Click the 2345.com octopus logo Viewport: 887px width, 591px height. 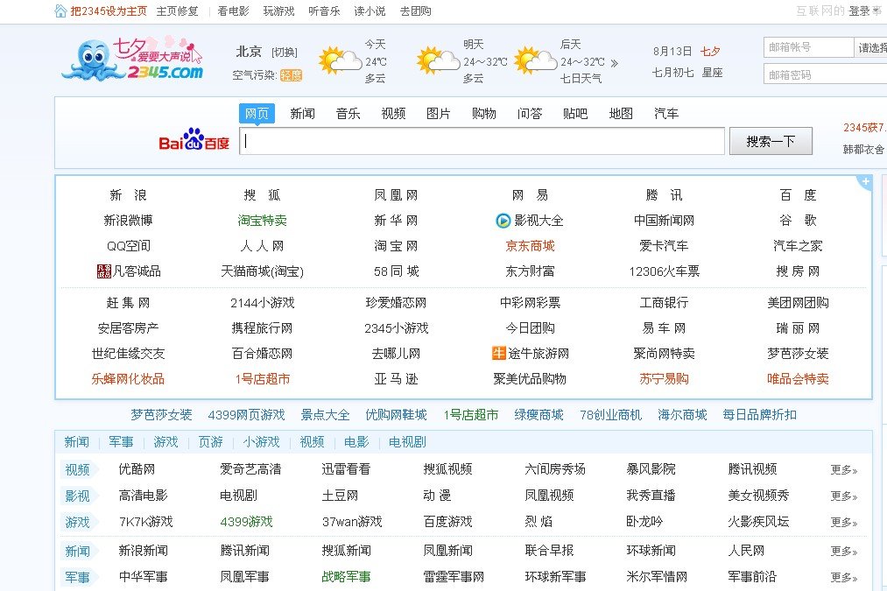coord(132,59)
